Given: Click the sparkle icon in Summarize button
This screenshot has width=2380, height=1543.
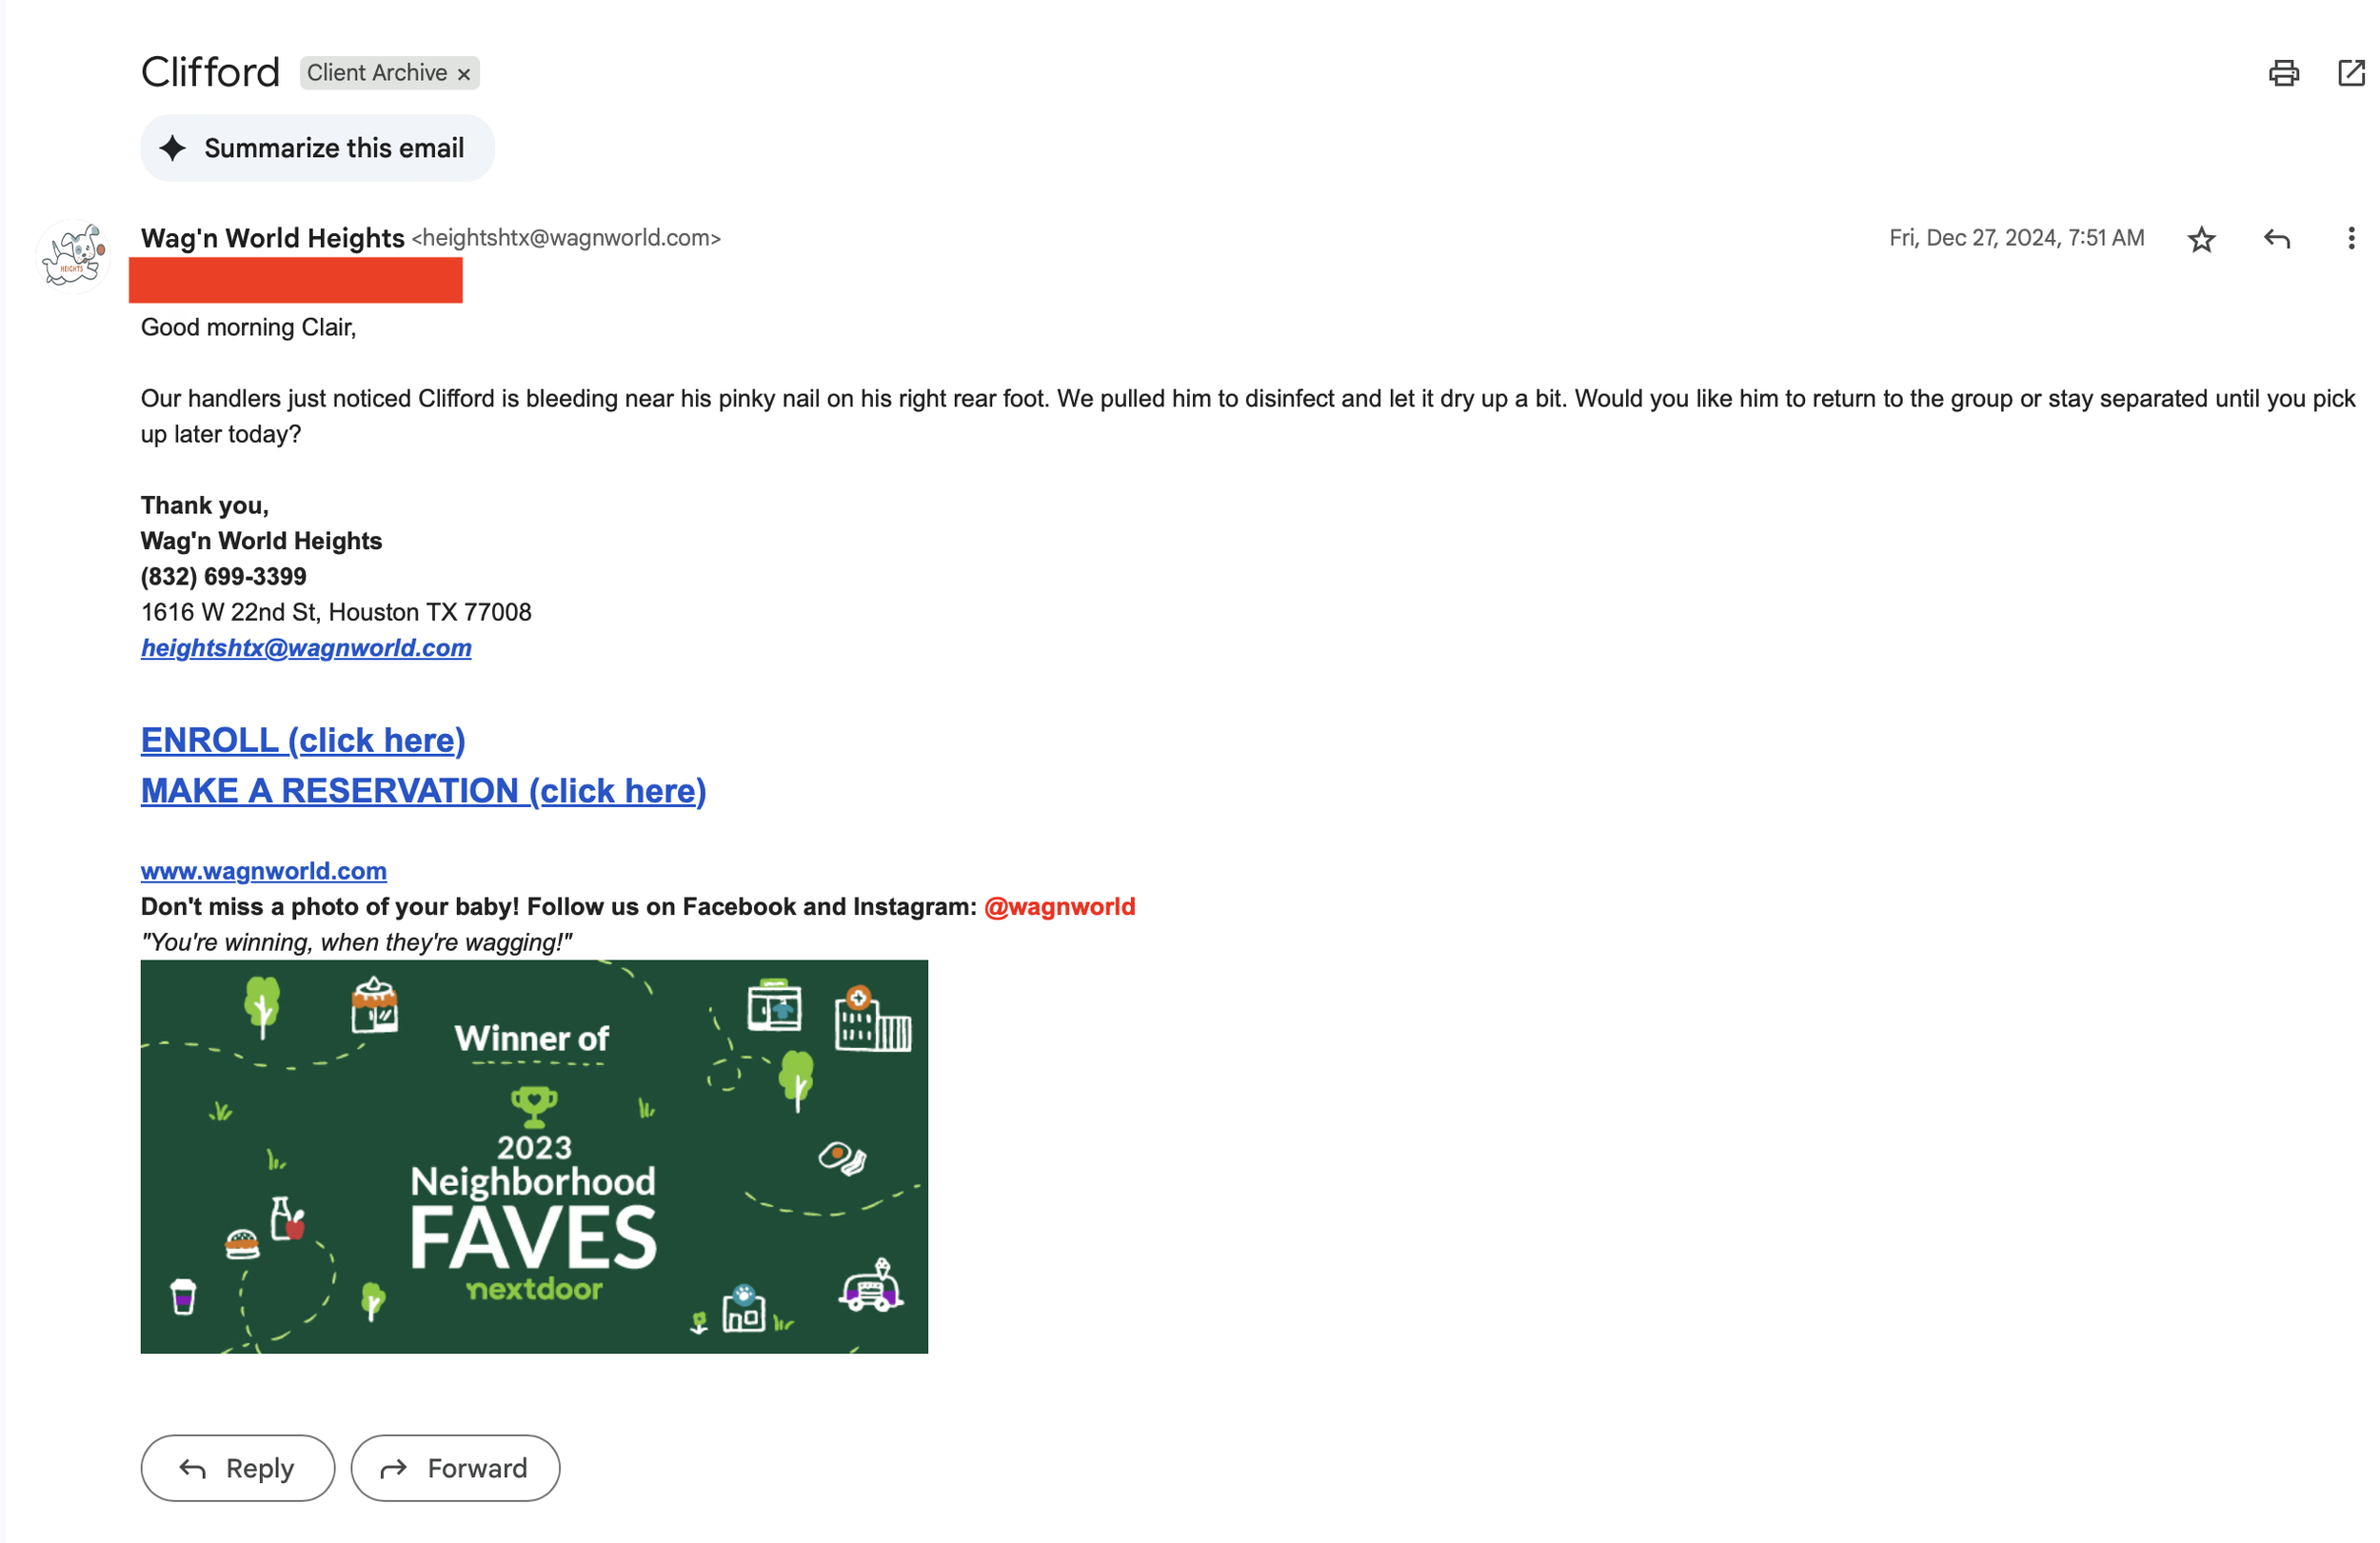Looking at the screenshot, I should [173, 148].
